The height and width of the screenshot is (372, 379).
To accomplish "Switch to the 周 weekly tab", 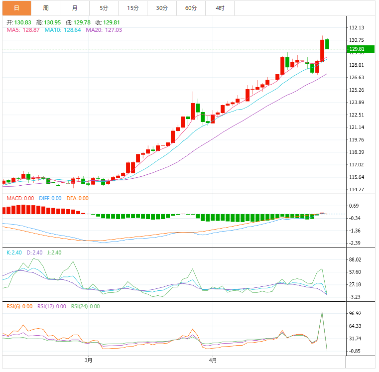I will (46, 8).
